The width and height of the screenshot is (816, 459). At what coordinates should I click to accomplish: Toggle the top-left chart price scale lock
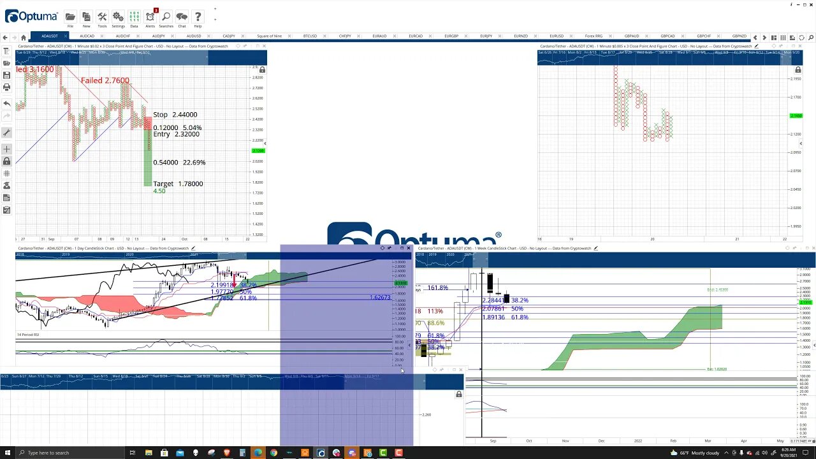pos(262,69)
